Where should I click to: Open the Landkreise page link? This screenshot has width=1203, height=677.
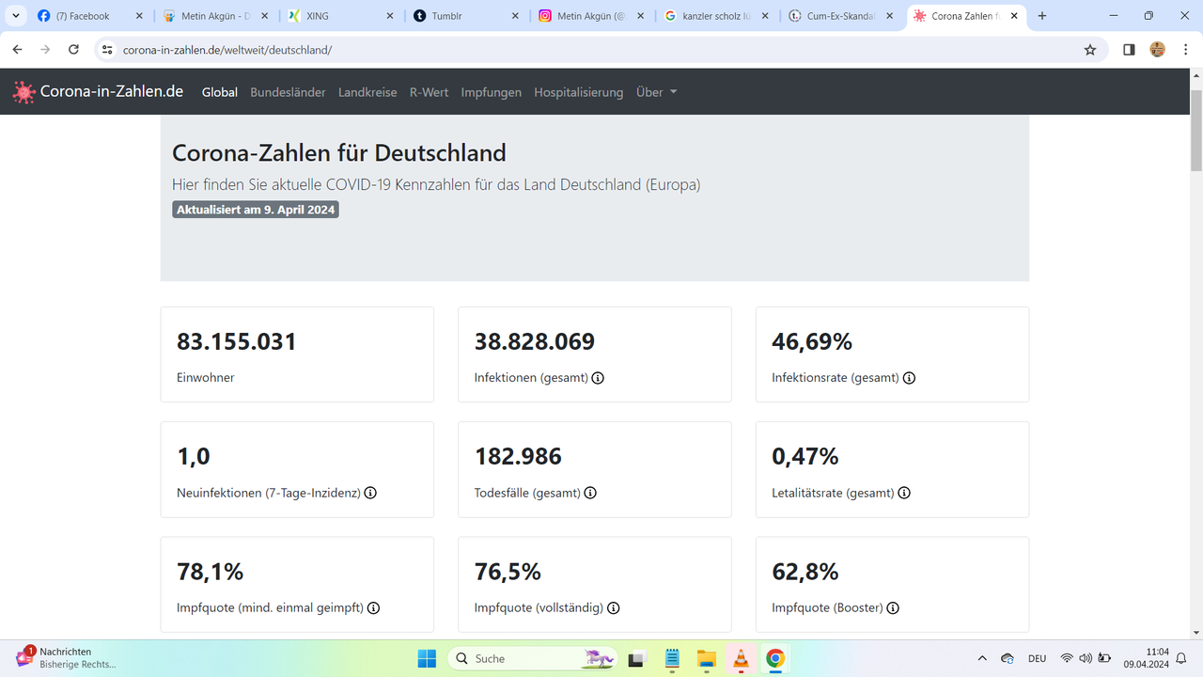coord(367,92)
